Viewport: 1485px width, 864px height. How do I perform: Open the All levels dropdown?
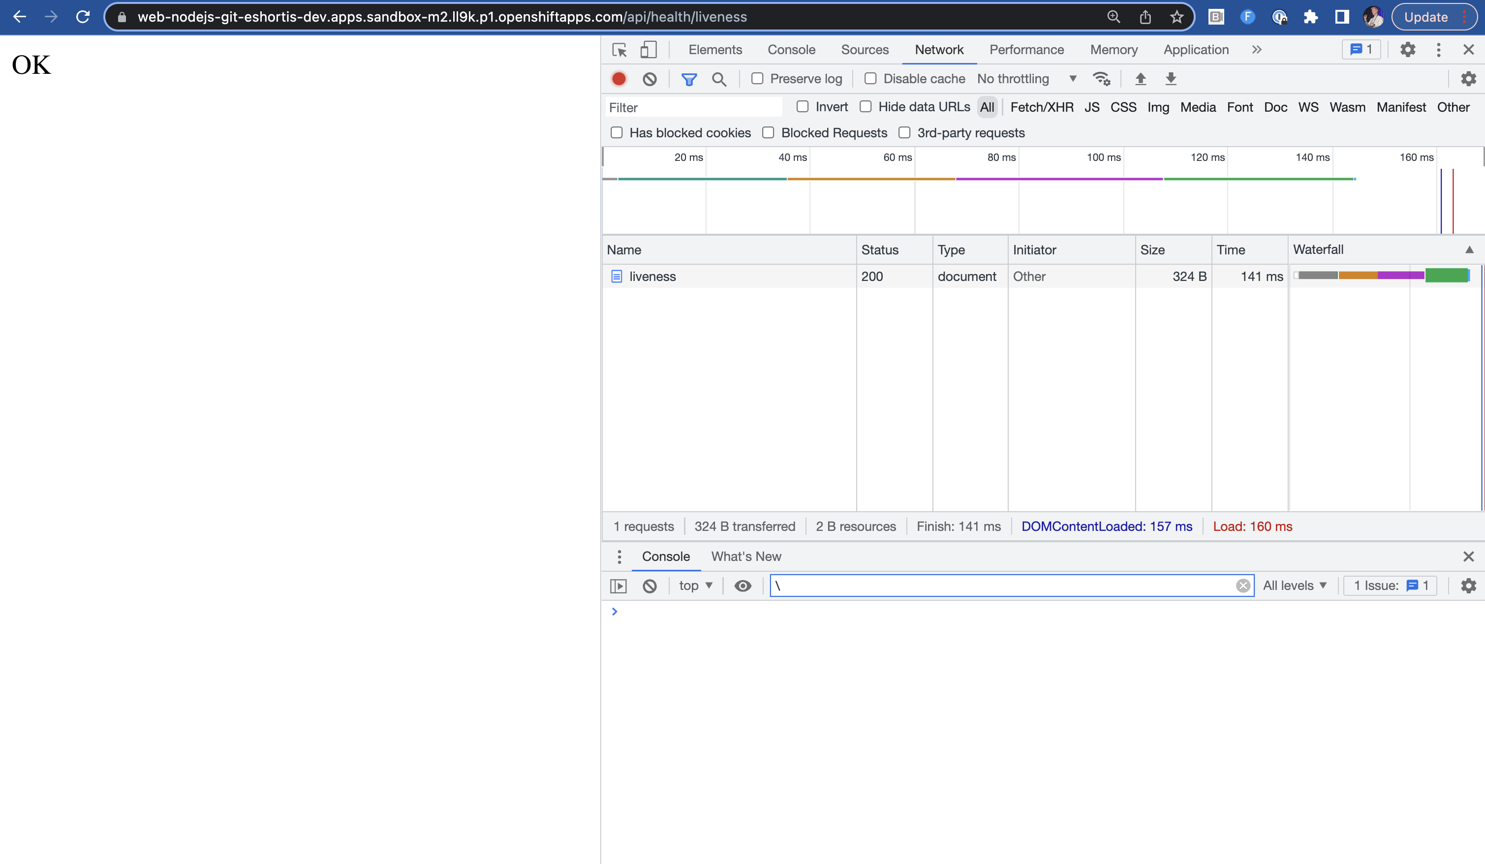(1295, 585)
